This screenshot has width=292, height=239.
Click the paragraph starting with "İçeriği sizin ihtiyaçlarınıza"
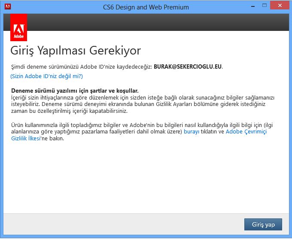143,104
